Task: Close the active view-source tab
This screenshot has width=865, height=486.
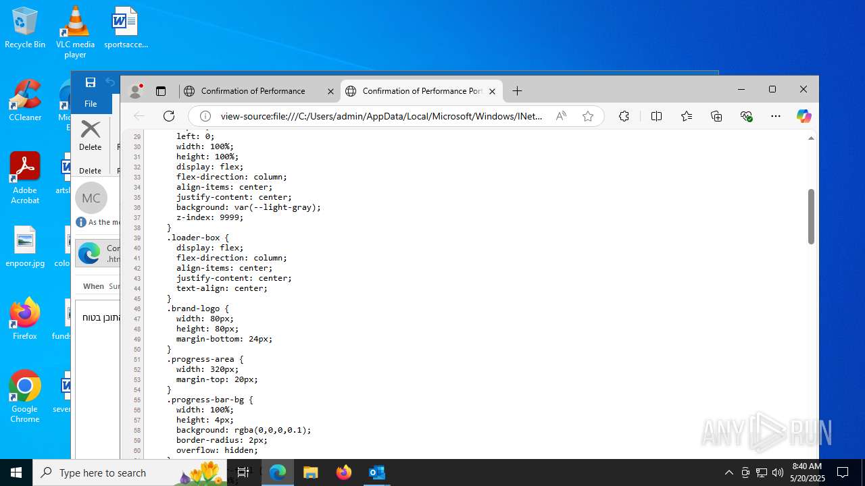Action: 492,91
